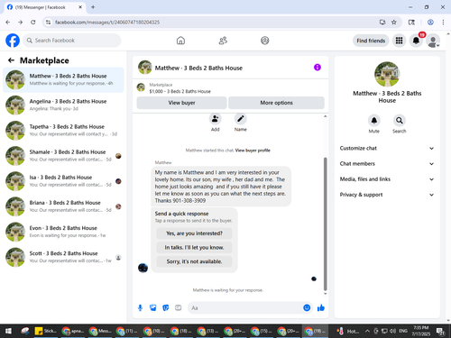This screenshot has height=338, width=451.
Task: Click the address bar URL
Action: (x=107, y=23)
